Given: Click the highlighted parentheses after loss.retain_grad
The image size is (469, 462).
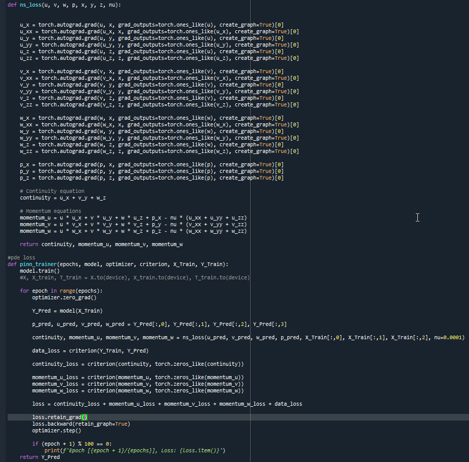Looking at the screenshot, I should 85,417.
